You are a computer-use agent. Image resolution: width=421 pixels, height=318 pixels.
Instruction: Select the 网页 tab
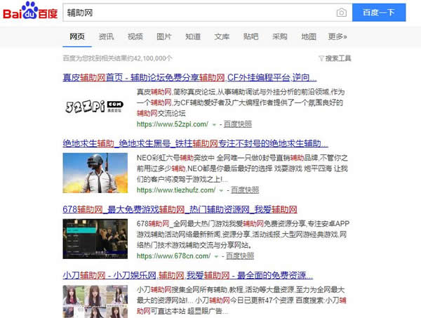coord(77,37)
